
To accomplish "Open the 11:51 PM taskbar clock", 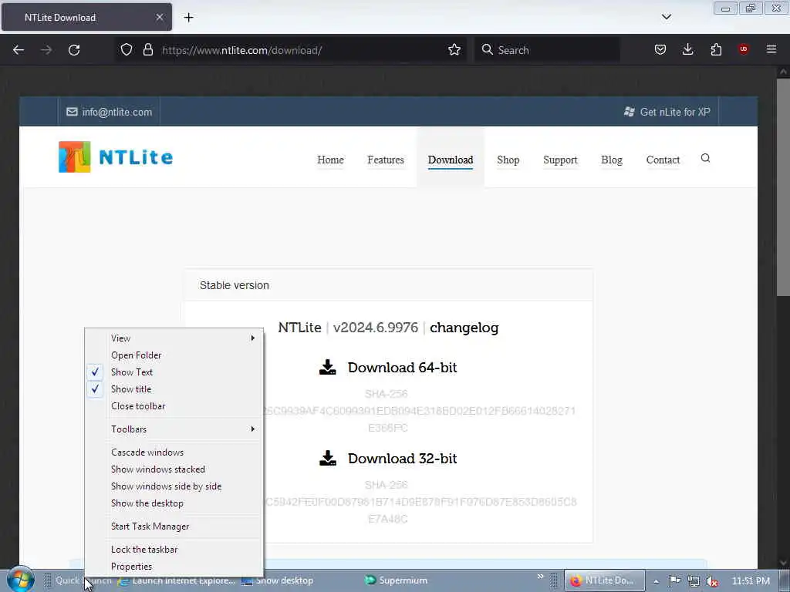I will pyautogui.click(x=751, y=581).
